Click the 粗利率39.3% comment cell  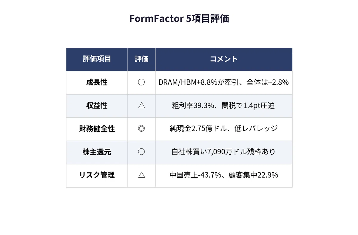point(224,106)
